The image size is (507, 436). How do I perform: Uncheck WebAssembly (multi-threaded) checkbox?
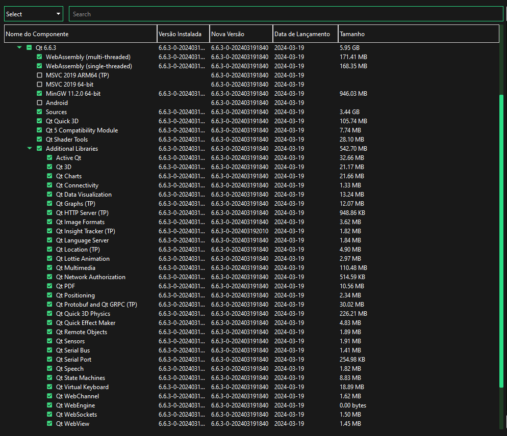click(x=39, y=57)
